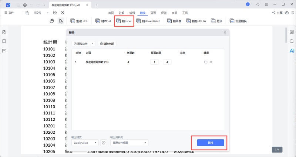Click the 清除全部 button

click(107, 44)
